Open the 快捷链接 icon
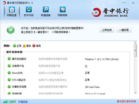Screen dimensions: 139x104 point(46,10)
